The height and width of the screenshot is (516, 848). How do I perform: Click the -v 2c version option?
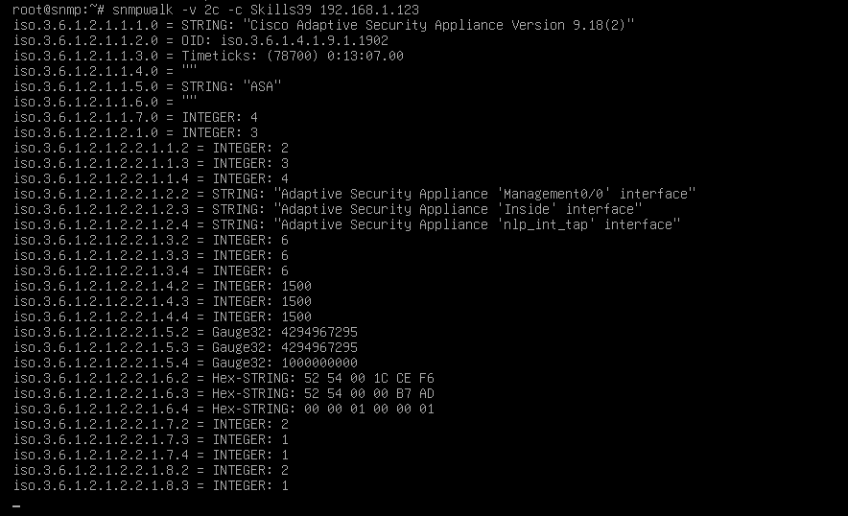(200, 11)
